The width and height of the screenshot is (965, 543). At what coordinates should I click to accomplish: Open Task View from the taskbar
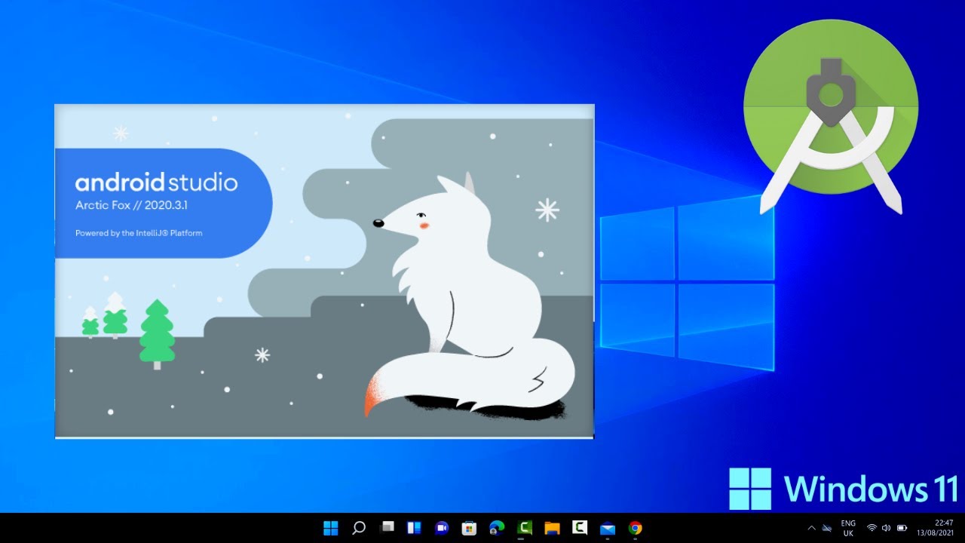point(387,528)
